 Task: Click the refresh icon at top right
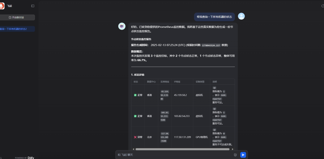point(322,6)
